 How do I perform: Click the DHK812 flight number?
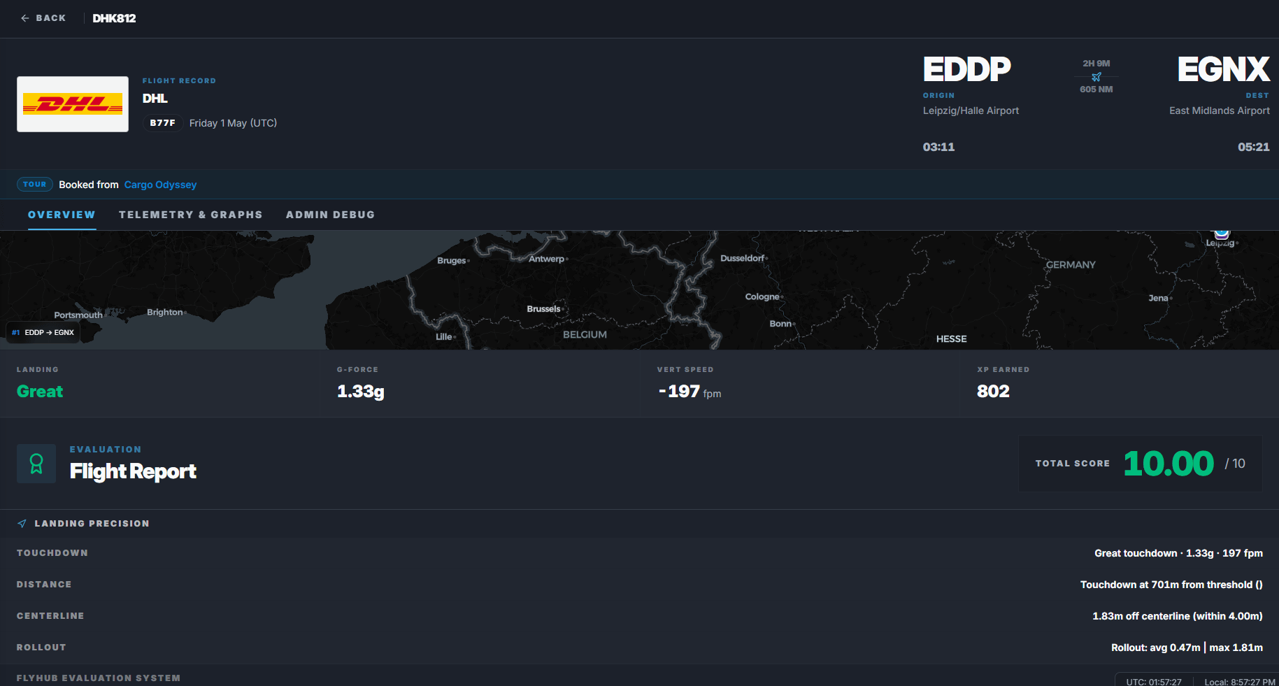point(115,18)
